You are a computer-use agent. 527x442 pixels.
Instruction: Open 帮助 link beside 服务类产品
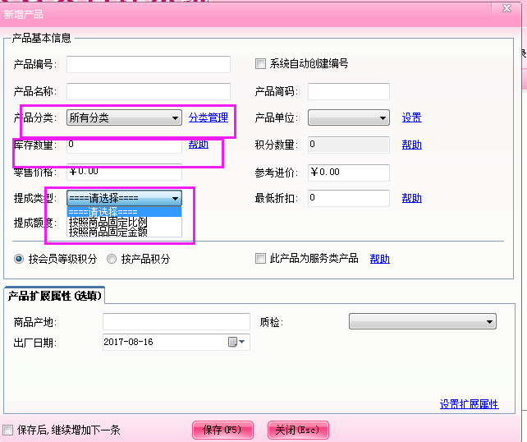pyautogui.click(x=380, y=259)
